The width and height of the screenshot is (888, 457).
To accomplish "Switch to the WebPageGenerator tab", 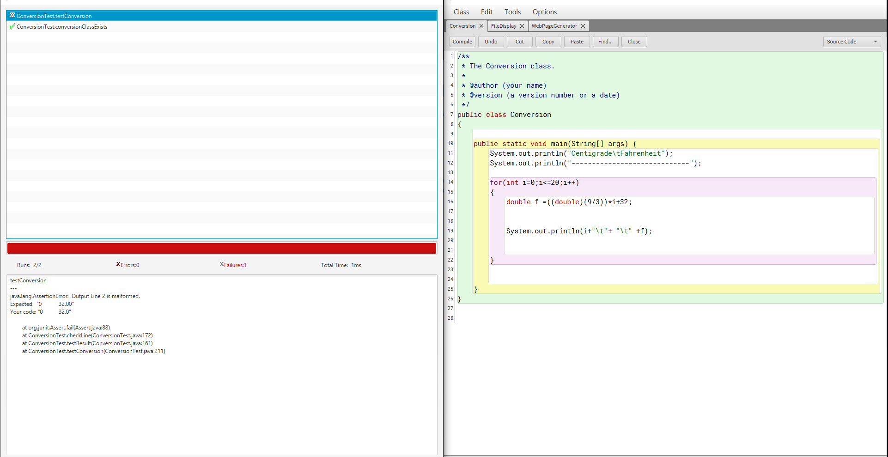I will 554,26.
